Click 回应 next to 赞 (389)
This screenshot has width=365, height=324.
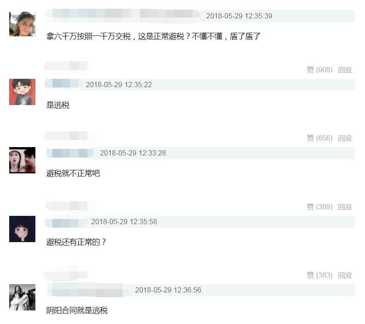(x=345, y=207)
